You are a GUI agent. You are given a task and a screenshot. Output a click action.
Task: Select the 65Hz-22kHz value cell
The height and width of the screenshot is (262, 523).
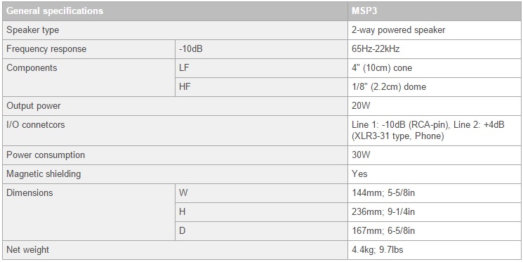click(435, 49)
